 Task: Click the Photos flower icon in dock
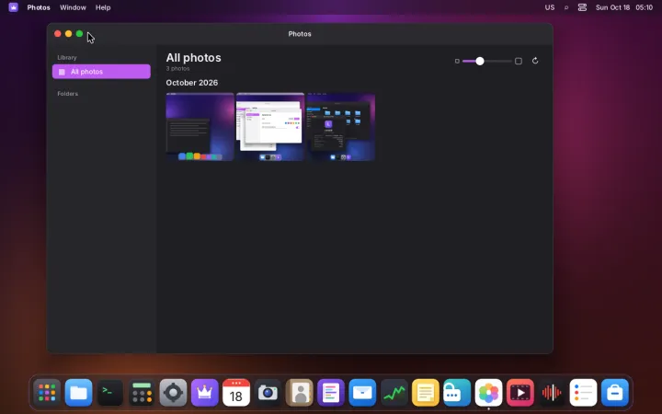(x=488, y=393)
